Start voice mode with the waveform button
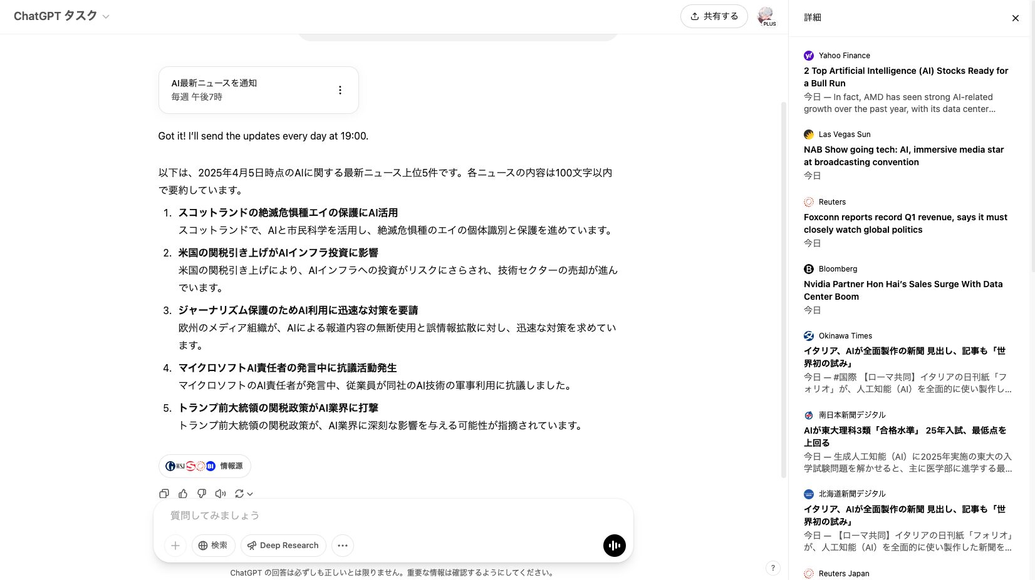The height and width of the screenshot is (580, 1035). point(615,546)
